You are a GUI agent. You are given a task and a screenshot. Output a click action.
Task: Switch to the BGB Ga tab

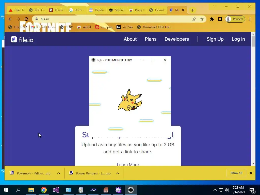(x=37, y=10)
